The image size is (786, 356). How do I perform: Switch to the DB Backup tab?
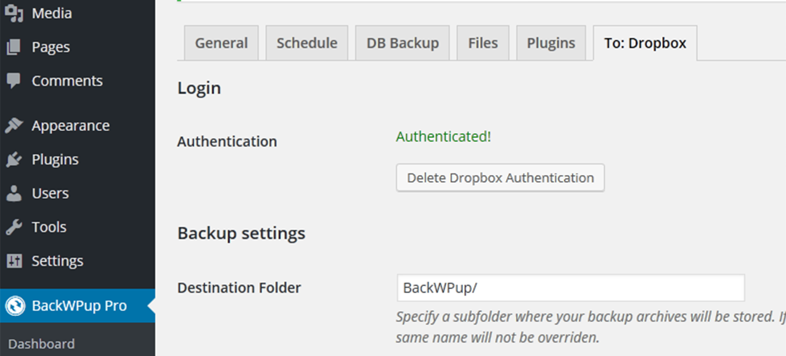coord(402,42)
